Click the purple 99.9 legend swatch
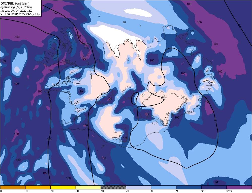 [239, 187]
